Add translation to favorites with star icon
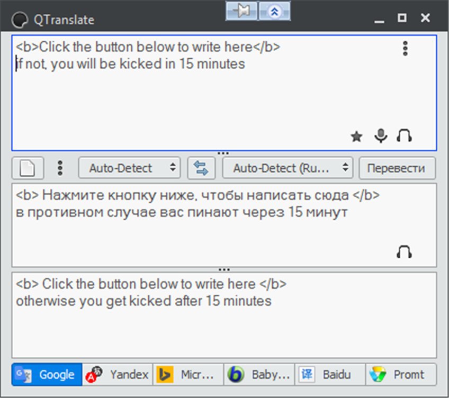Viewport: 449px width, 398px height. click(x=356, y=136)
